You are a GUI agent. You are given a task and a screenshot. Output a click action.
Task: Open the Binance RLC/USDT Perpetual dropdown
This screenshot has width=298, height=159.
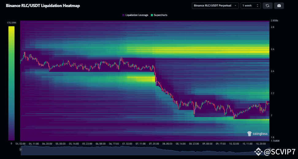click(215, 6)
